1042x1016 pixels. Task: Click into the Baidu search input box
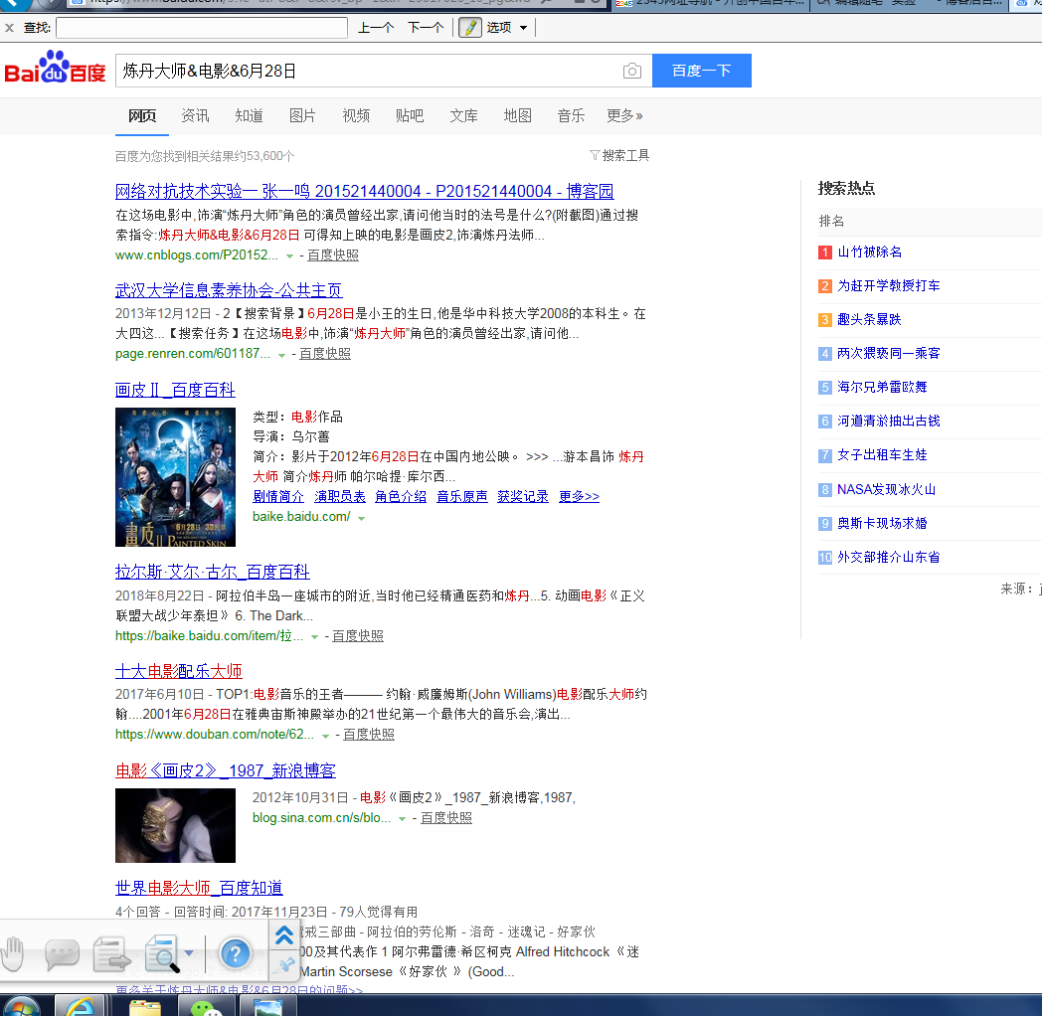[367, 71]
